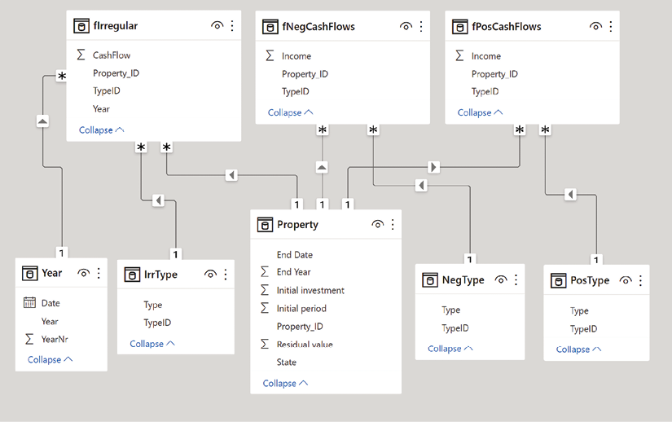The height and width of the screenshot is (422, 672).
Task: Toggle visibility of fIrregular table
Action: (217, 26)
